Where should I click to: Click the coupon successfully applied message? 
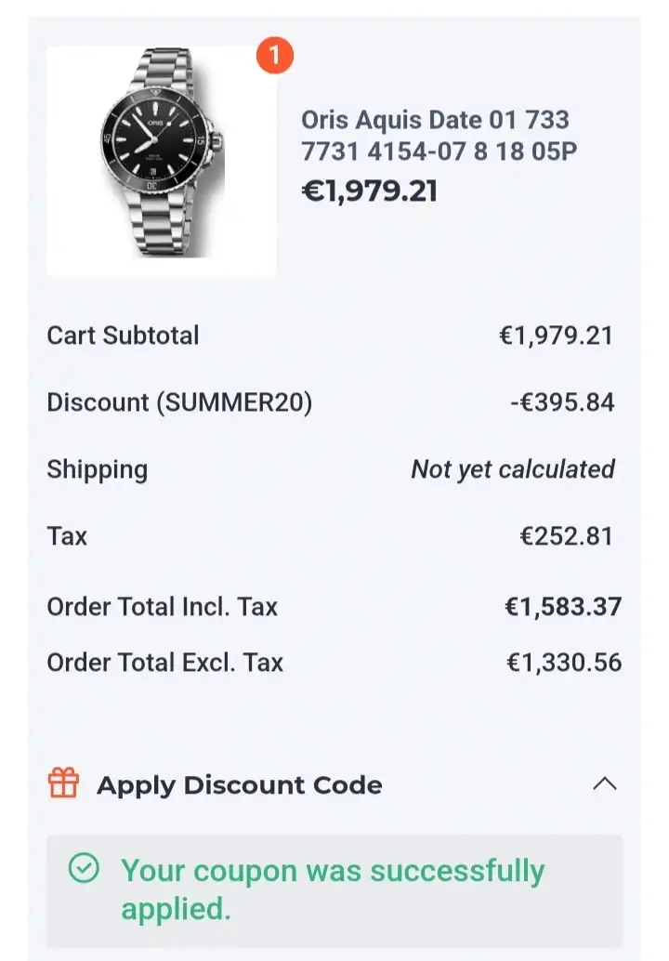tap(333, 889)
